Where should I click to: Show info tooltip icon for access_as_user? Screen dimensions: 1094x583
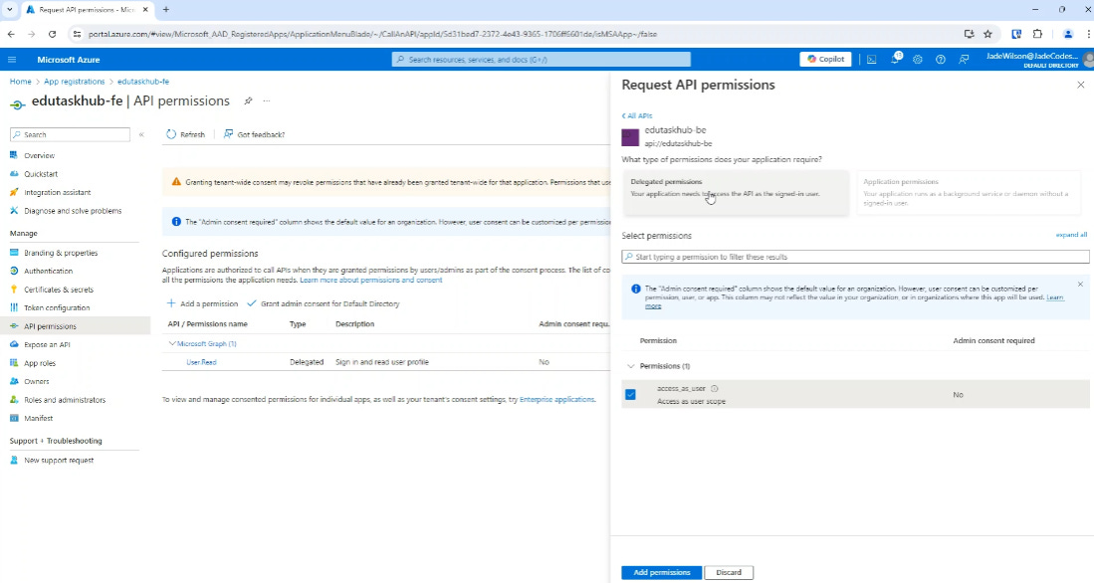click(x=715, y=388)
